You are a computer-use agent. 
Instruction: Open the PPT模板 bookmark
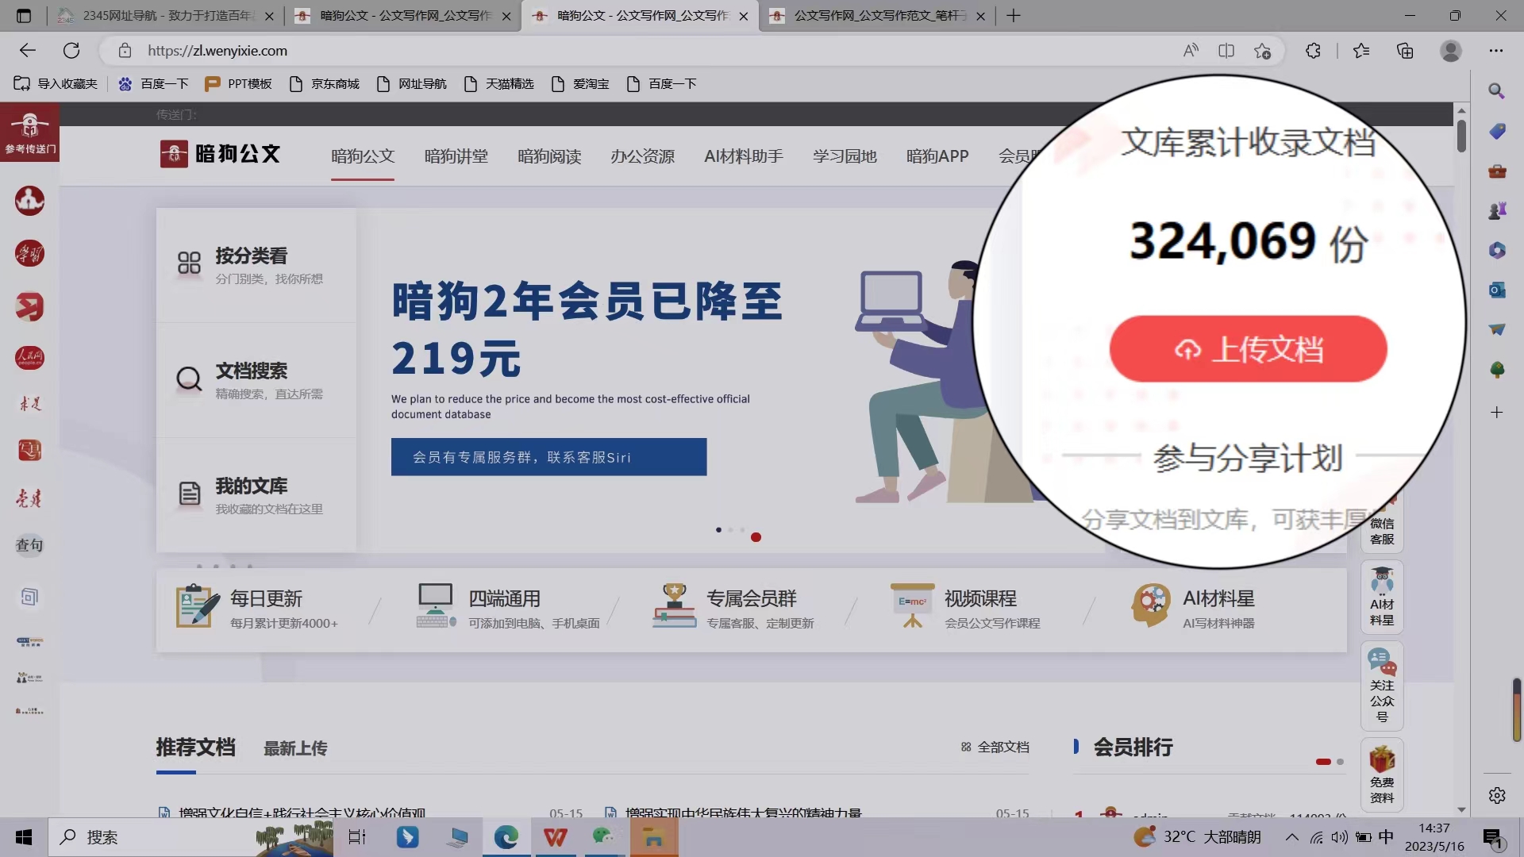click(238, 83)
